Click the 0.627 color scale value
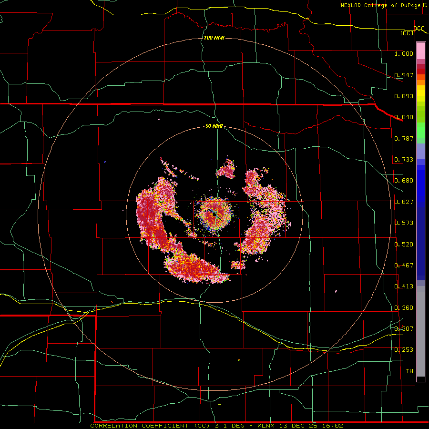The image size is (429, 429). pos(404,202)
